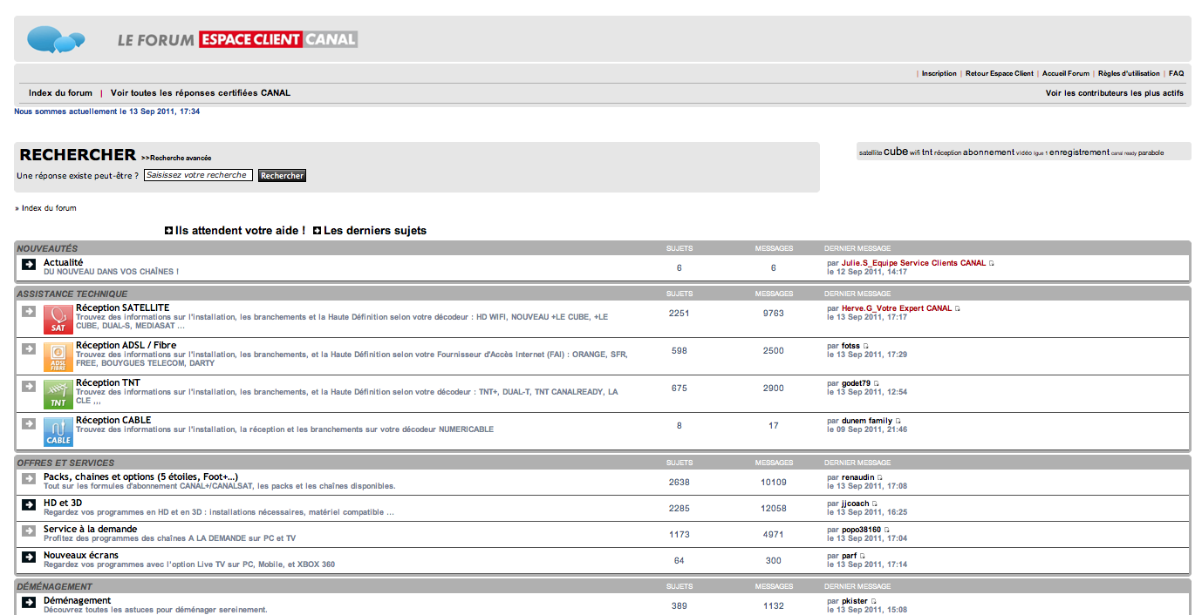Open 'Index du forum' navigation item

[60, 93]
